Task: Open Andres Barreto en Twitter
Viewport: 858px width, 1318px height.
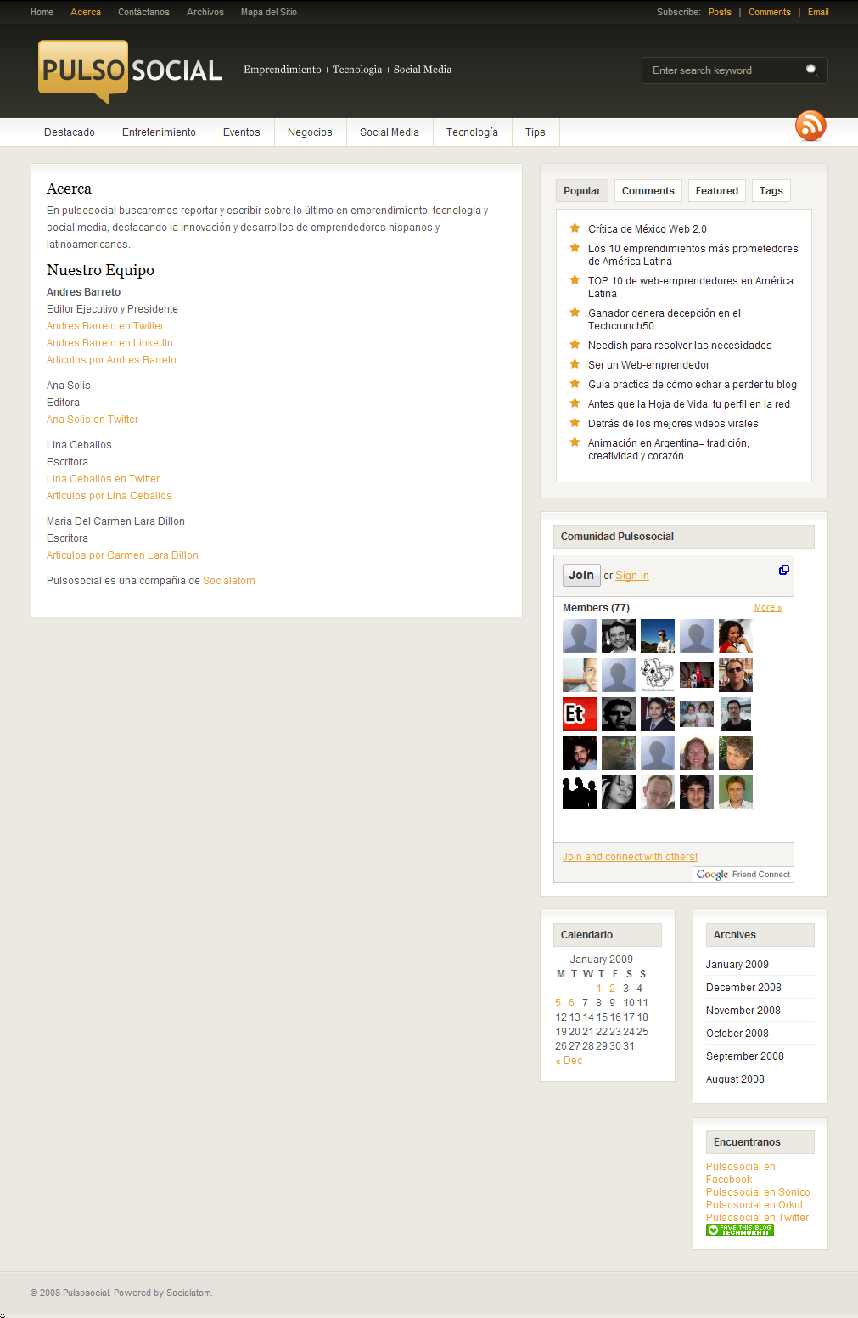Action: [x=105, y=326]
